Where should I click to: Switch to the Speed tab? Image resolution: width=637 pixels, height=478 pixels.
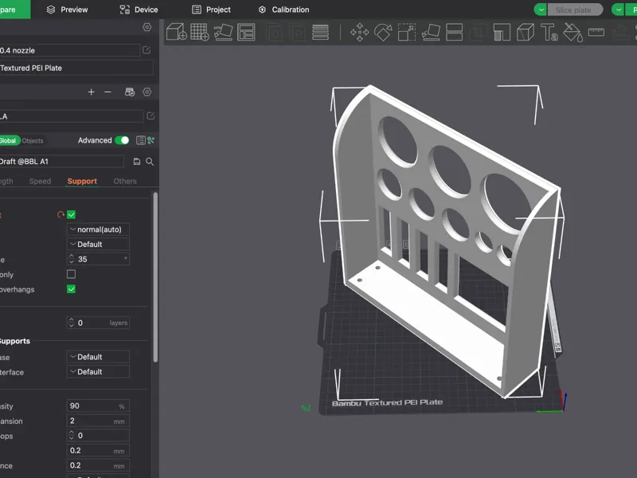click(40, 182)
